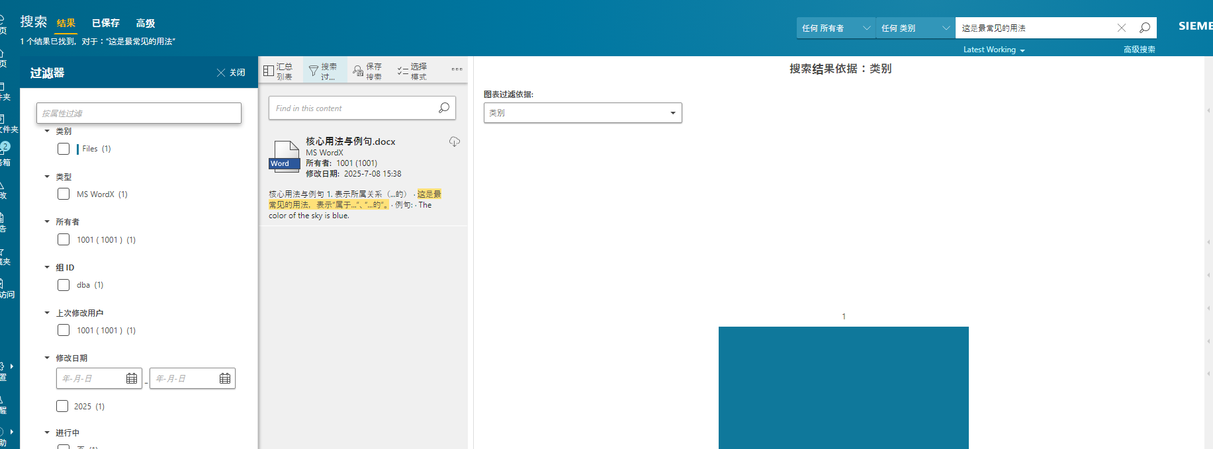This screenshot has height=449, width=1213.
Task: Close the filter panel with 关闭
Action: click(231, 73)
